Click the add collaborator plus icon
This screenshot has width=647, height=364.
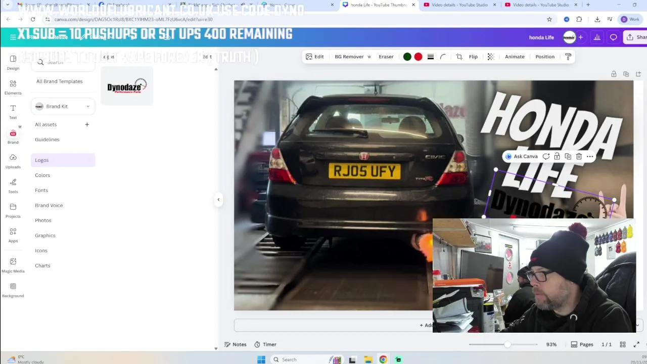coord(581,37)
